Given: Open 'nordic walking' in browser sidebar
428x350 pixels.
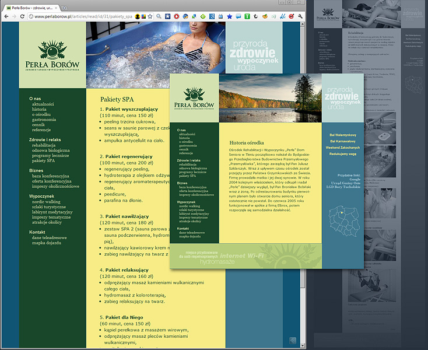Looking at the screenshot, I should click(x=46, y=202).
